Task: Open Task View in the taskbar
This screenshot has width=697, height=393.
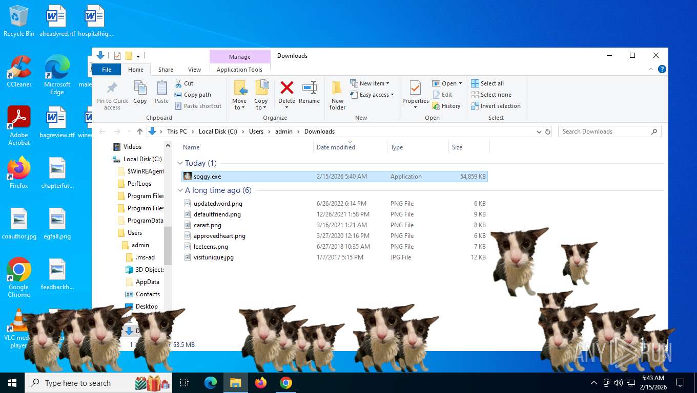Action: coord(184,383)
